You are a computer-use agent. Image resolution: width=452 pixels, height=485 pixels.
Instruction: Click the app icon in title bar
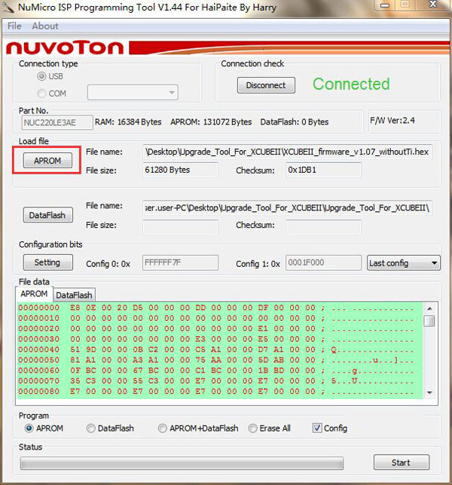(8, 8)
